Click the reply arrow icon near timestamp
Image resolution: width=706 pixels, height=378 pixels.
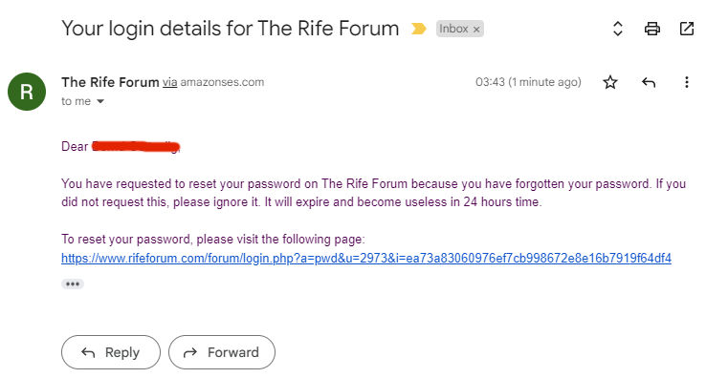point(649,82)
